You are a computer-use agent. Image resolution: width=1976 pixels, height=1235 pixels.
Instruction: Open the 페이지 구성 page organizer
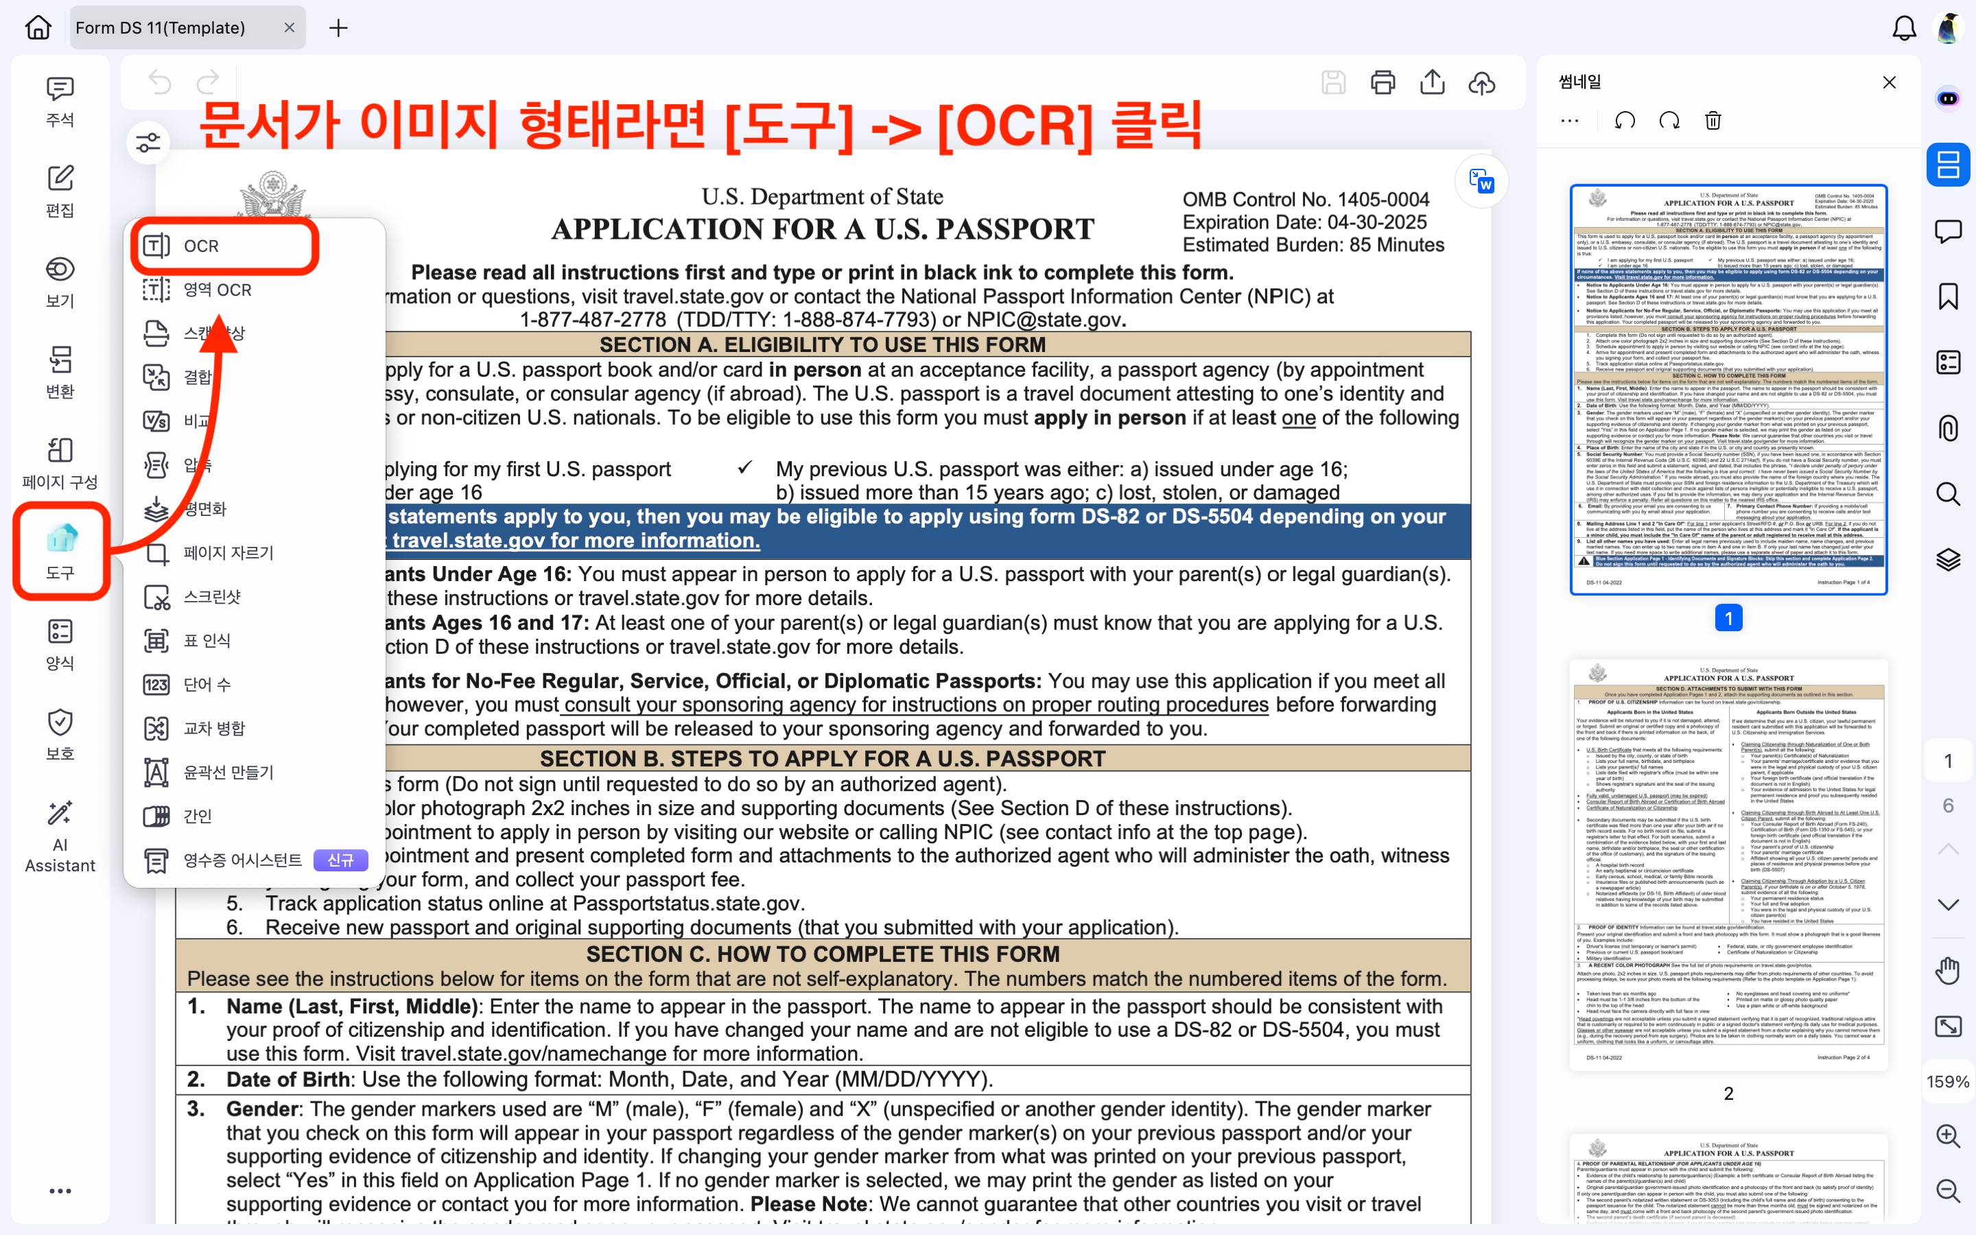(x=60, y=464)
